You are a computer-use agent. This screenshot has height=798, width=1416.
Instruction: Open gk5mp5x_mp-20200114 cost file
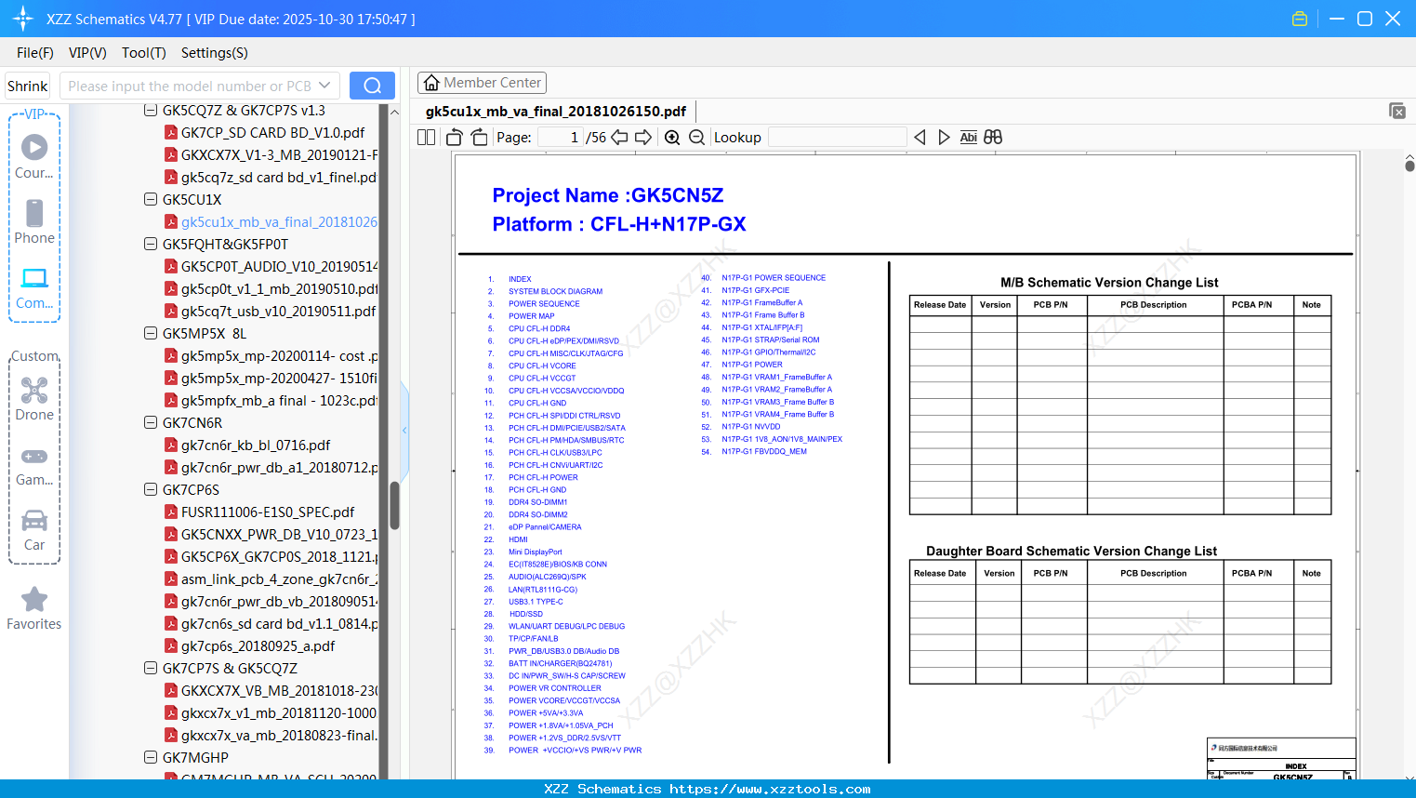(x=279, y=355)
